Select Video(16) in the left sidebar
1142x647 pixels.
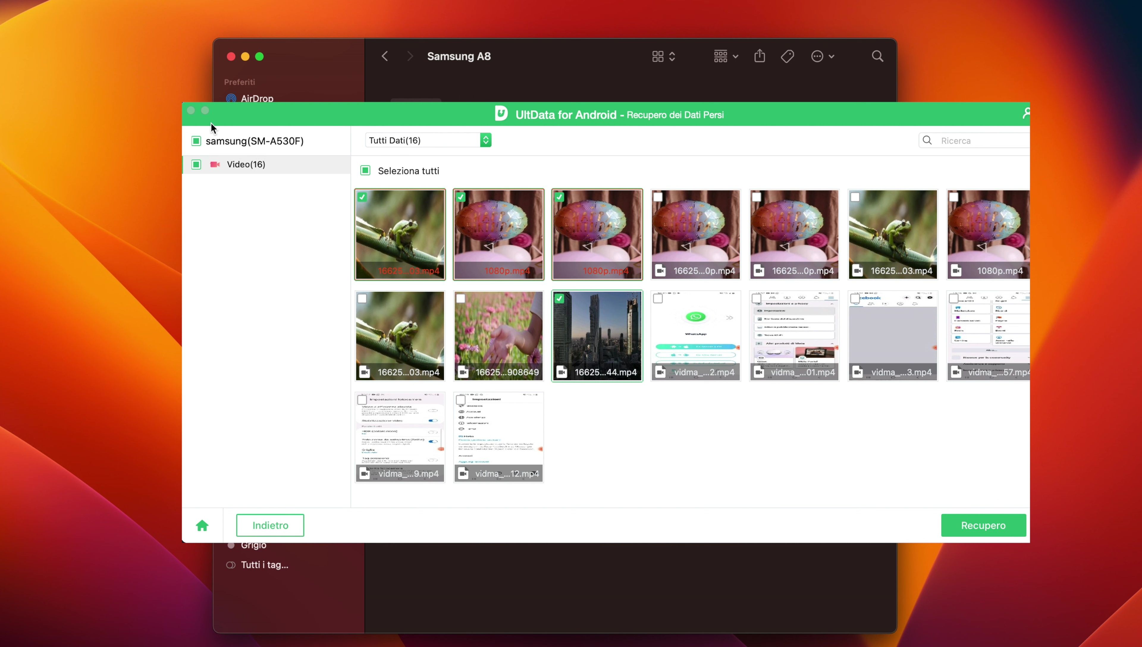point(266,164)
